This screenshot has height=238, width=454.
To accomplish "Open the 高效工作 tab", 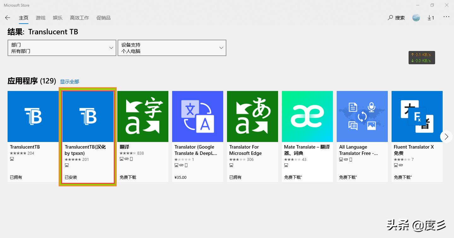I will [x=79, y=18].
